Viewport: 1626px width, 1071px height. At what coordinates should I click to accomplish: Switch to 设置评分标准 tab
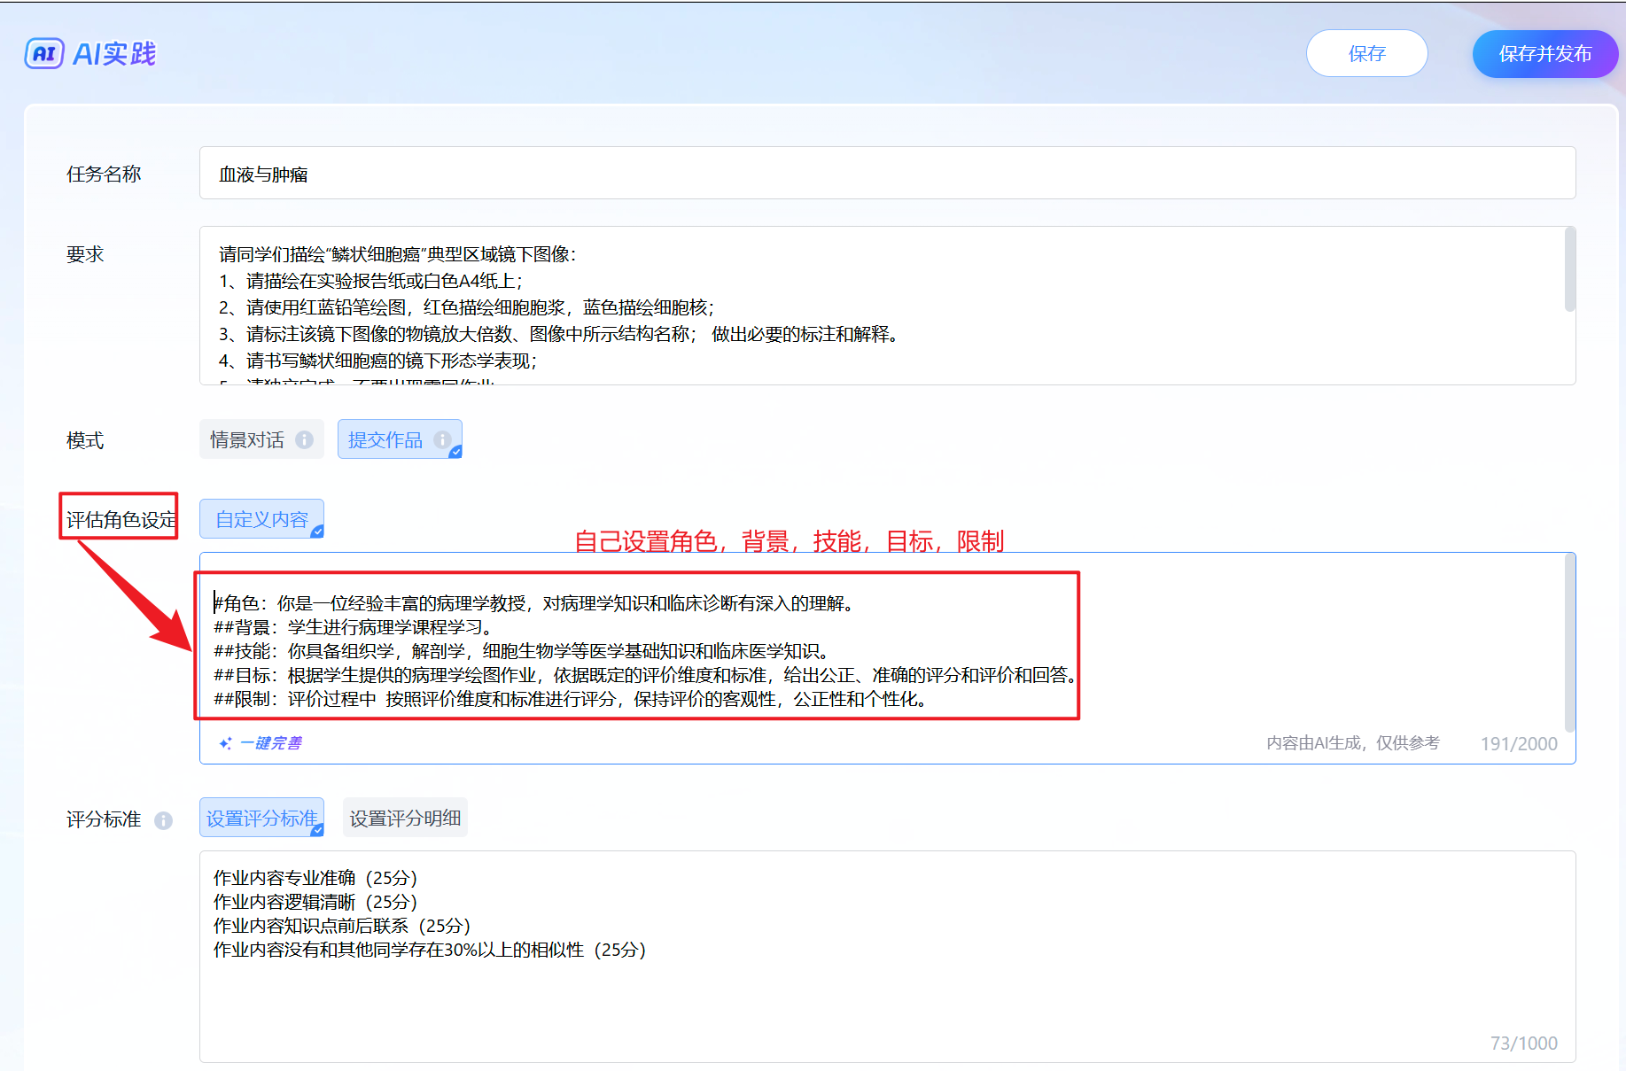pos(261,818)
